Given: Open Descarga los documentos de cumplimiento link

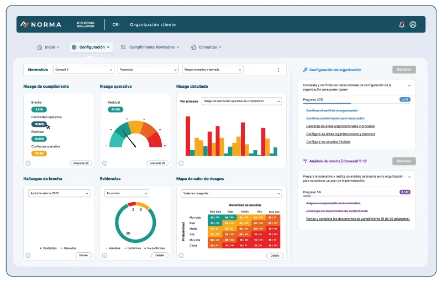Looking at the screenshot, I should 337,211.
